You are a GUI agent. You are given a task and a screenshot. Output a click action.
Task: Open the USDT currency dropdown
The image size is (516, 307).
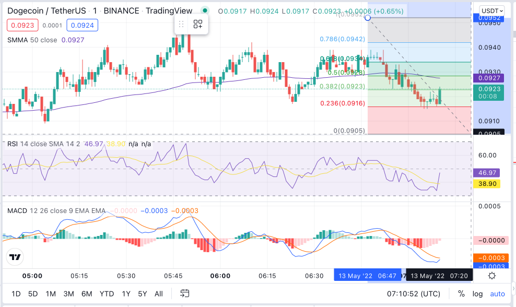pyautogui.click(x=492, y=11)
